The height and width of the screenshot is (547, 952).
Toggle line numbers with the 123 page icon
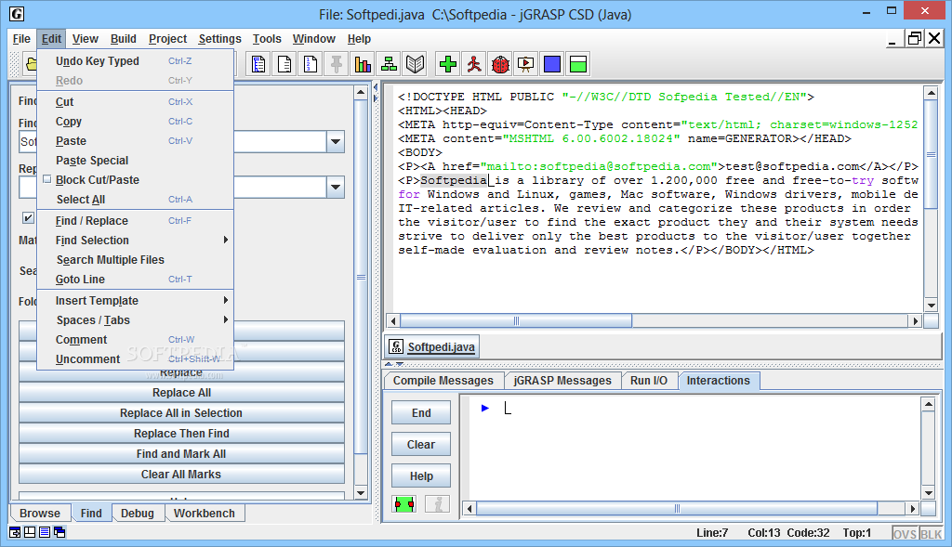click(x=311, y=64)
